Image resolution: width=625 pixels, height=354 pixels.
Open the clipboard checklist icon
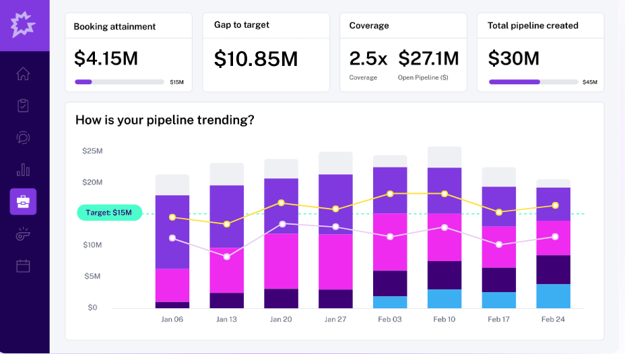(24, 106)
